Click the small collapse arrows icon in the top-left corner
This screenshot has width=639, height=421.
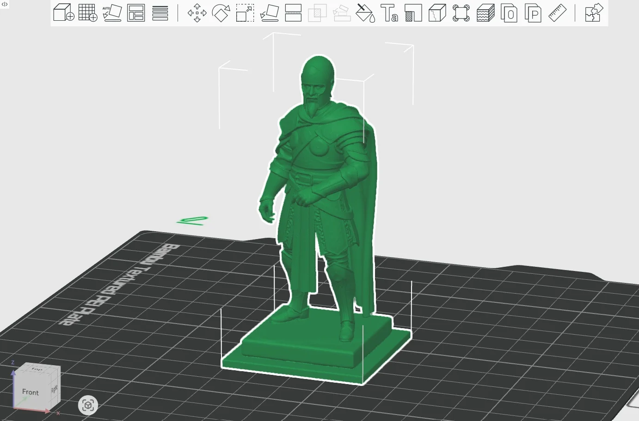pos(5,4)
